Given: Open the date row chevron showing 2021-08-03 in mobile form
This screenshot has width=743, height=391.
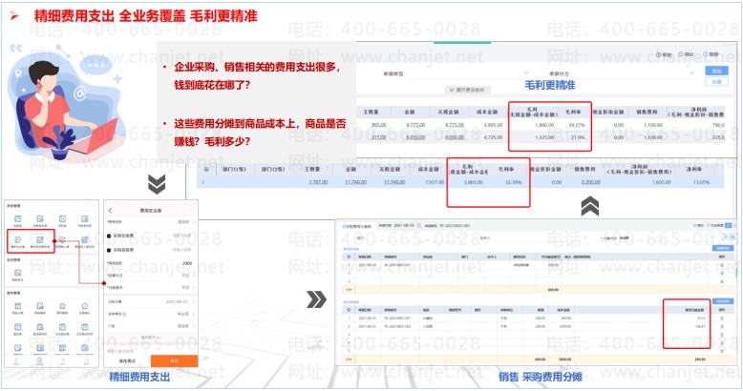Looking at the screenshot, I should (x=194, y=301).
